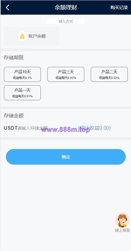Image resolution: width=131 pixels, height=251 pixels.
Task: Select the 产品二天 option
Action: click(109, 74)
